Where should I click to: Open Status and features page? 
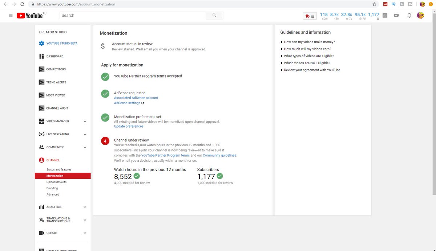(x=59, y=169)
